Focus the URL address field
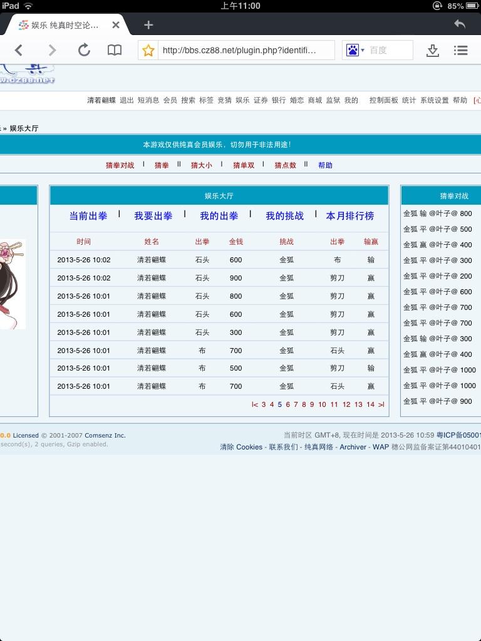 point(246,50)
